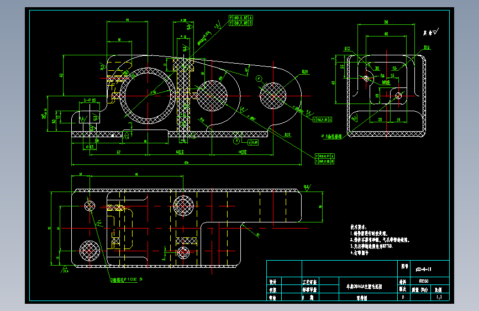This screenshot has width=479, height=311.
Task: Click the '1:1' scale value cell
Action: click(x=439, y=297)
